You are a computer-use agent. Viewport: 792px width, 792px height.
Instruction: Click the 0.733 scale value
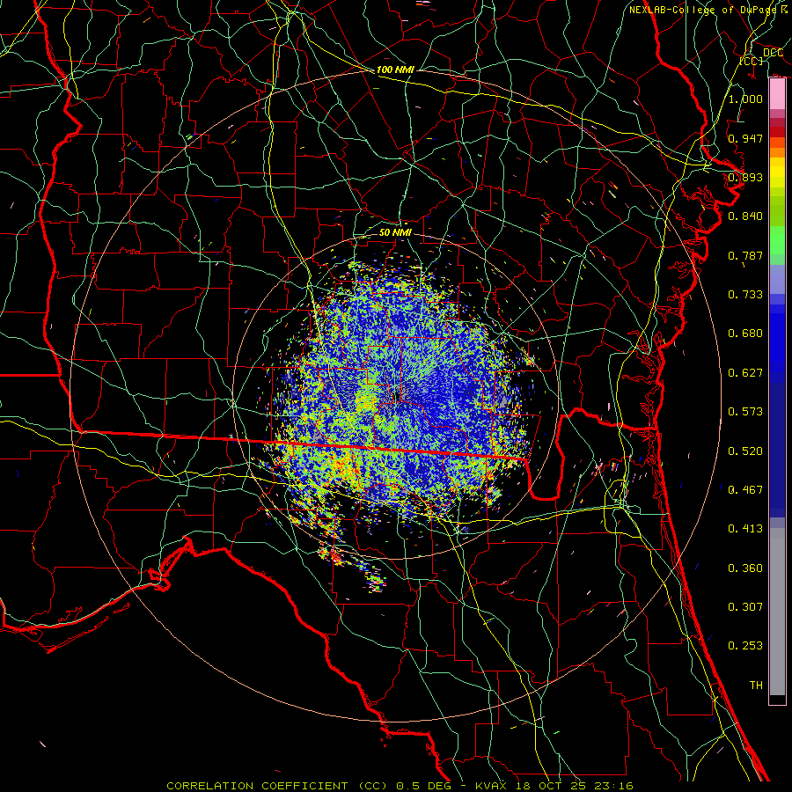click(745, 295)
